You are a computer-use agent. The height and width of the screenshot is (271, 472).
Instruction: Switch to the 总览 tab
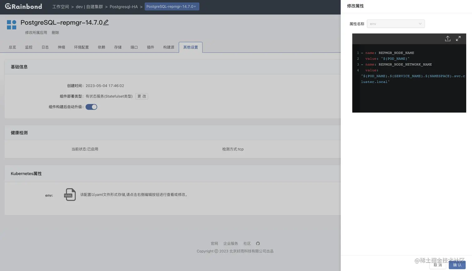[12, 47]
